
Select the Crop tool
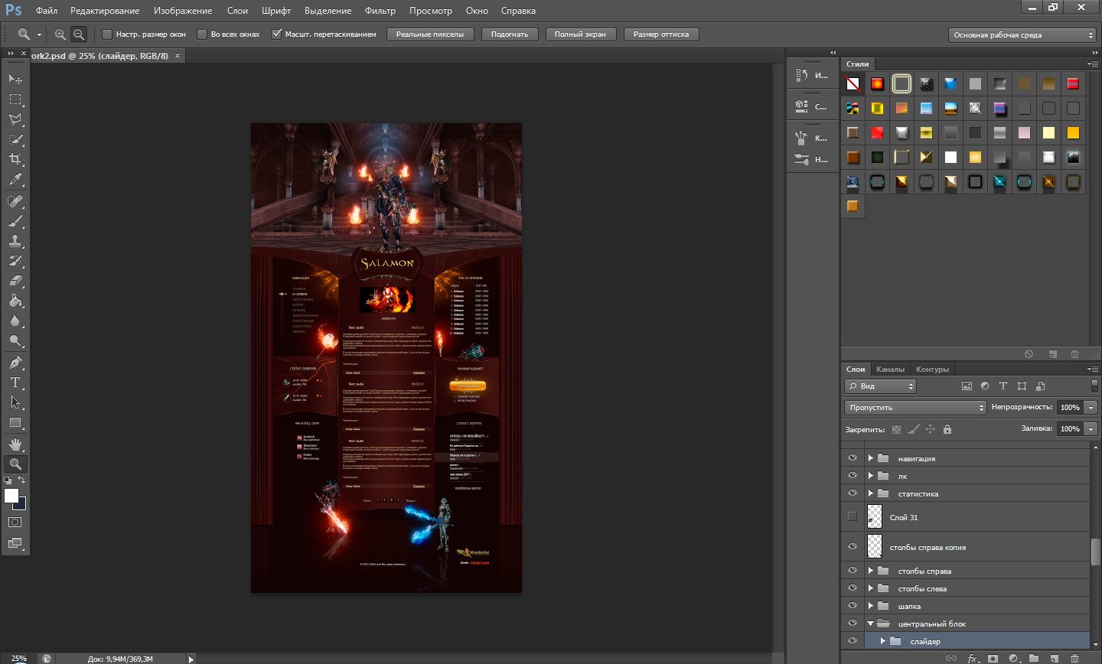[x=15, y=159]
